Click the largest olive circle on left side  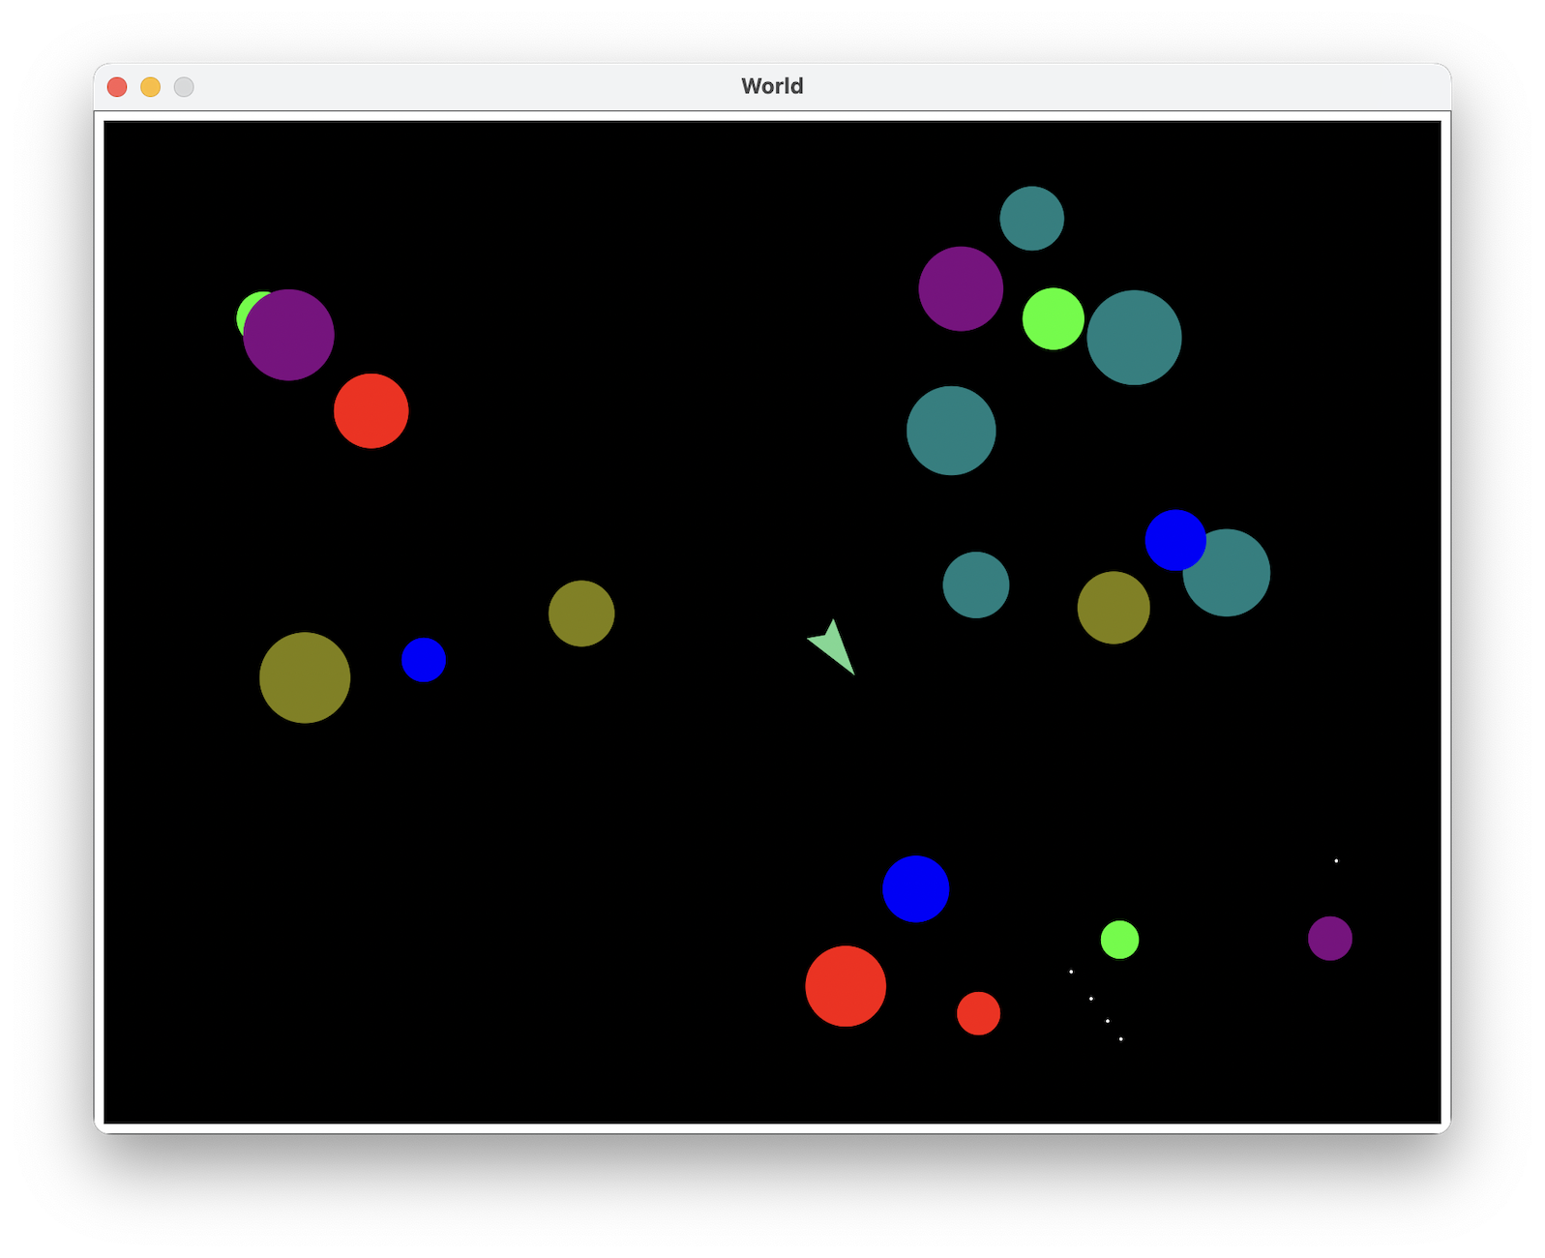coord(305,677)
